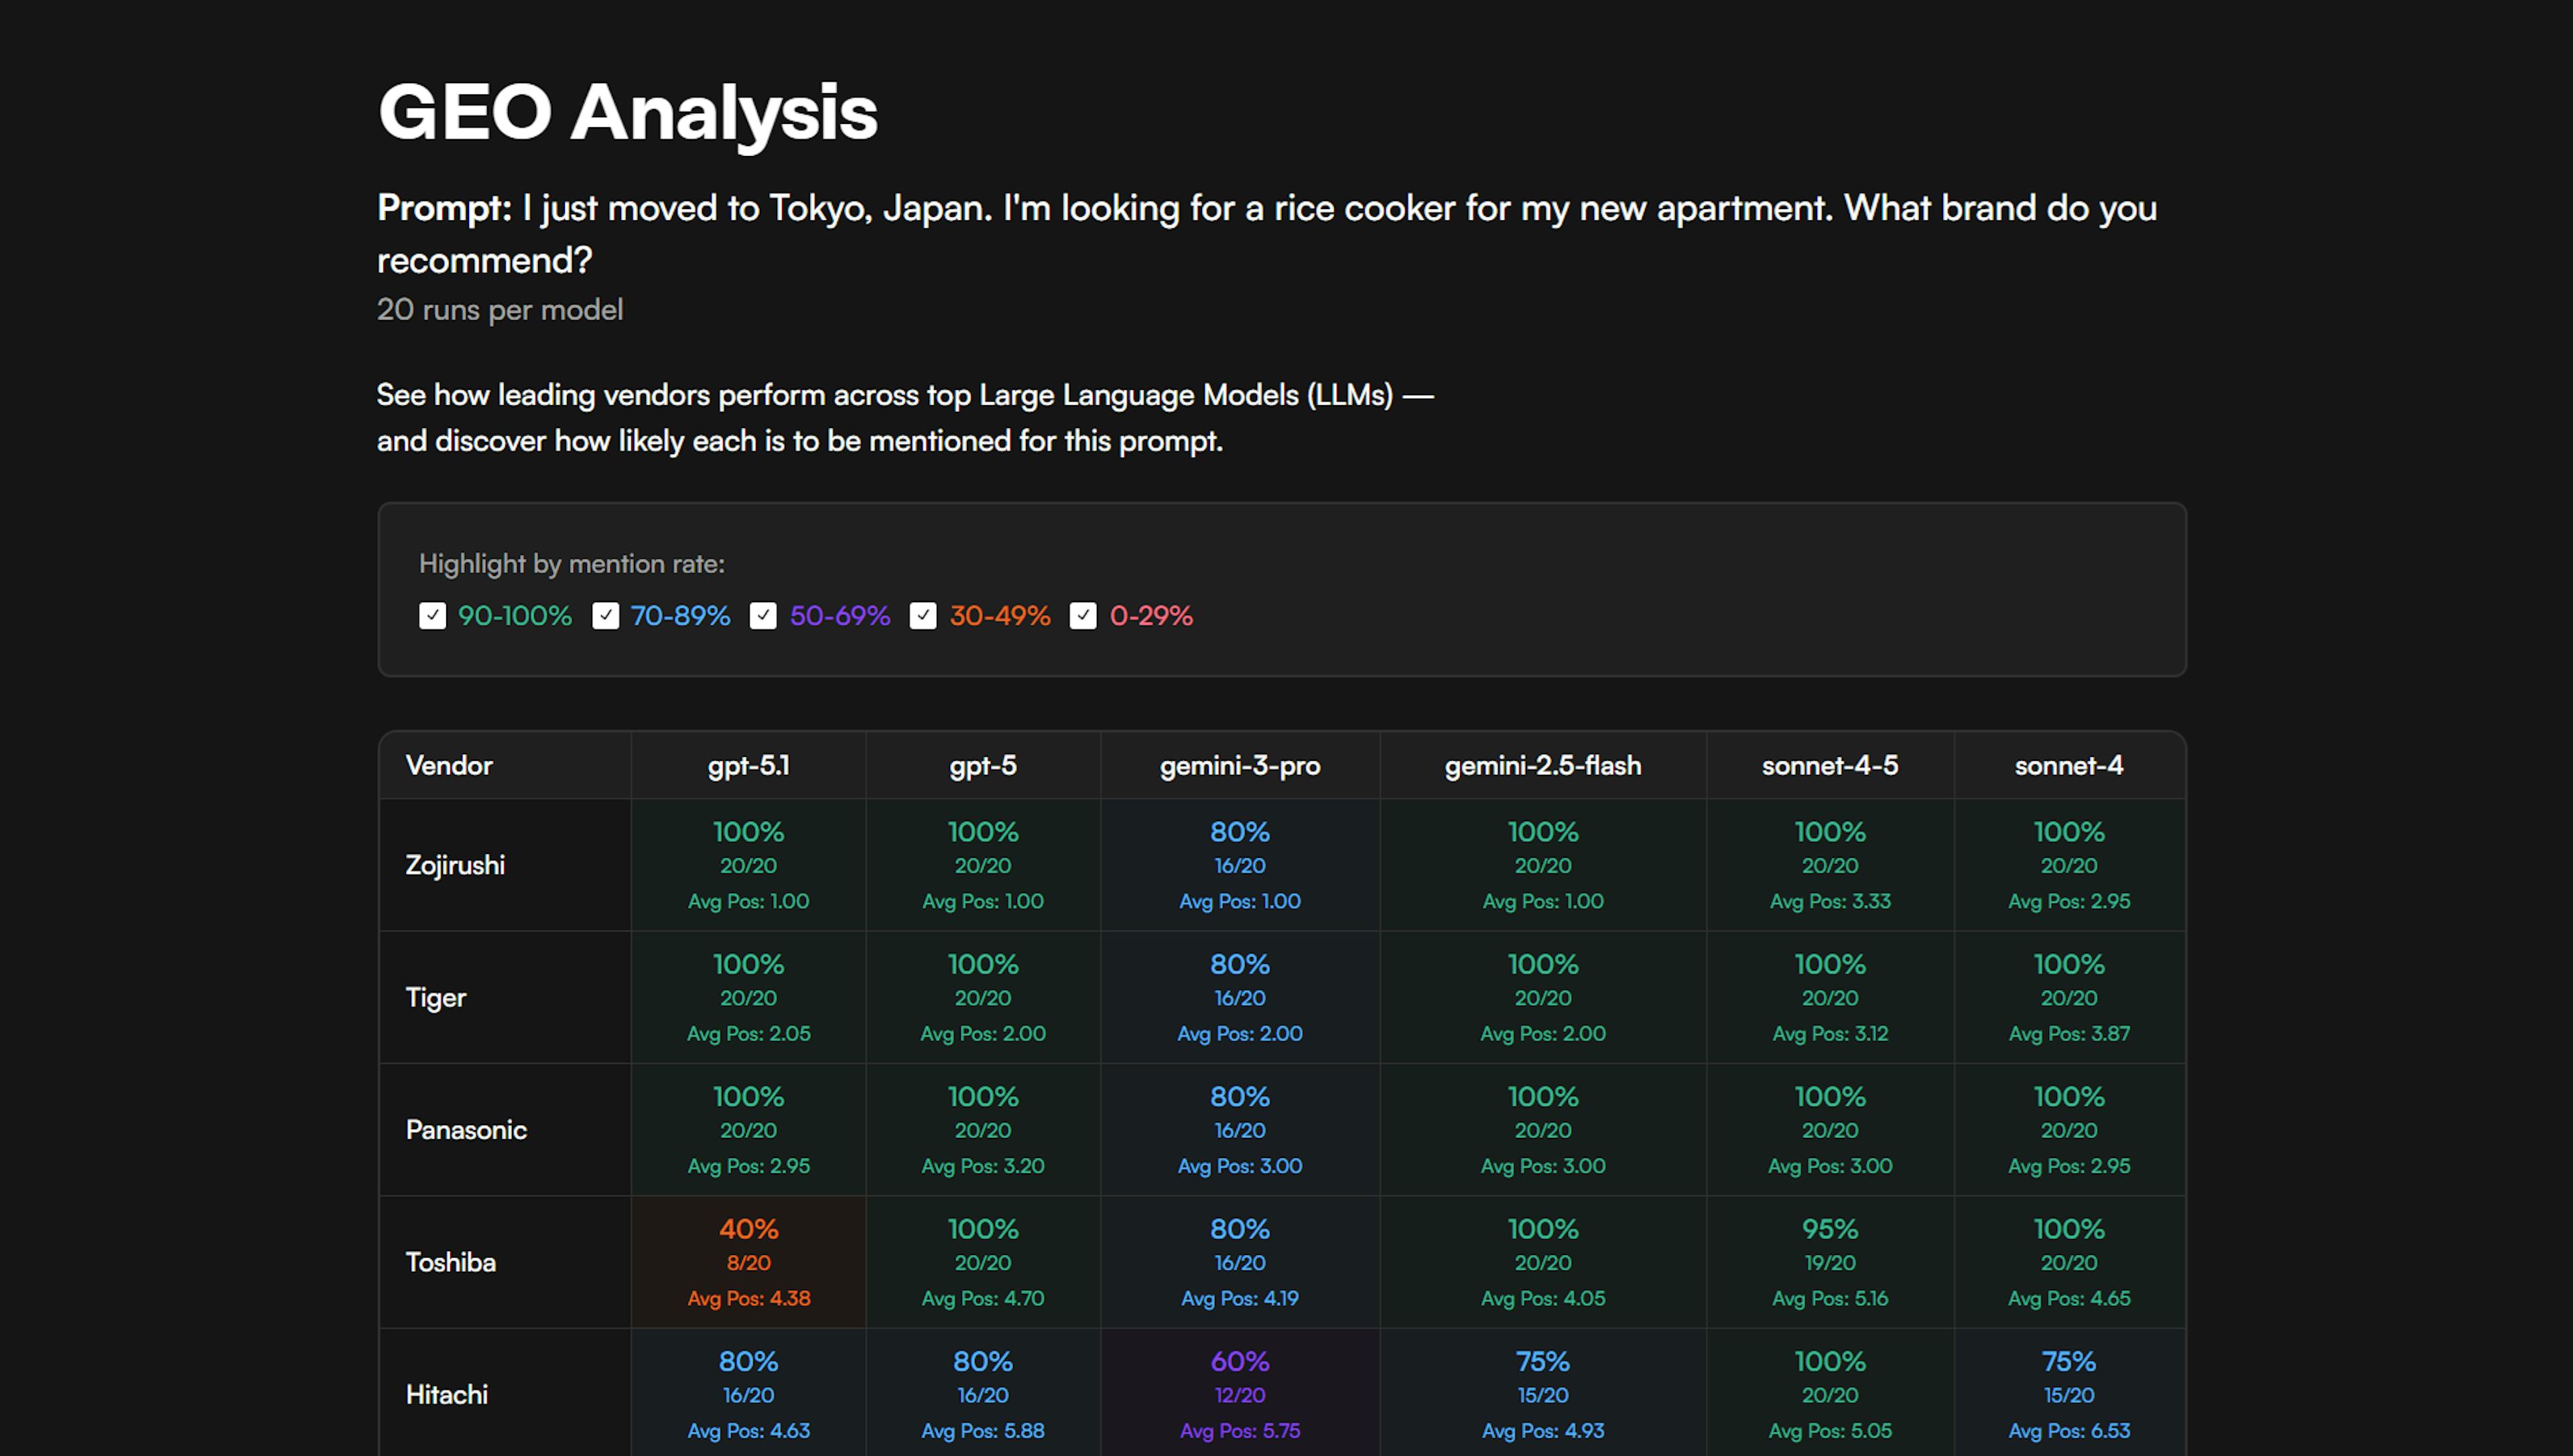The height and width of the screenshot is (1456, 2573).
Task: Uncheck the 30-49% highlight filter
Action: pos(923,616)
